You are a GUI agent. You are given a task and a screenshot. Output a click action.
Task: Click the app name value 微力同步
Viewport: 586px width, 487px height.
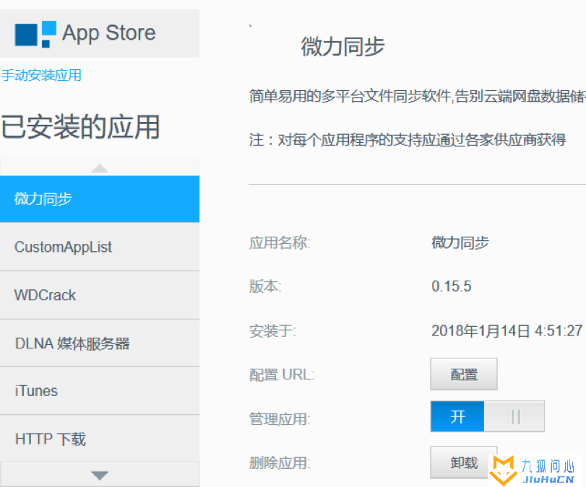pos(460,242)
